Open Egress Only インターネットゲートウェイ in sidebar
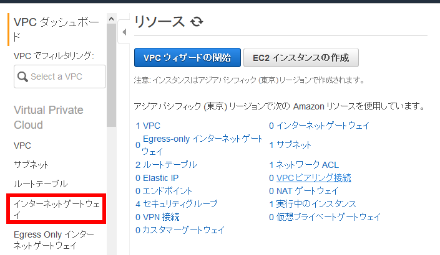The height and width of the screenshot is (255, 440). [54, 240]
